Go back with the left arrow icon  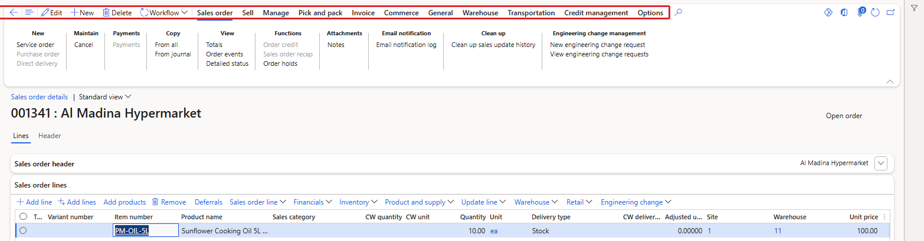point(14,12)
